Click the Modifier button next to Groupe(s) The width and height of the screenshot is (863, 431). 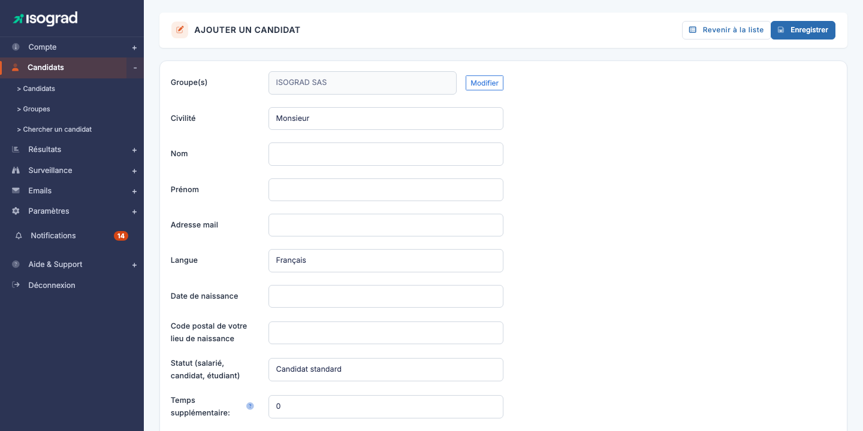[484, 83]
